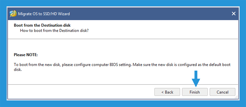Click the separator line above the buttons
Viewport: 246px width, 107px height.
123,85
